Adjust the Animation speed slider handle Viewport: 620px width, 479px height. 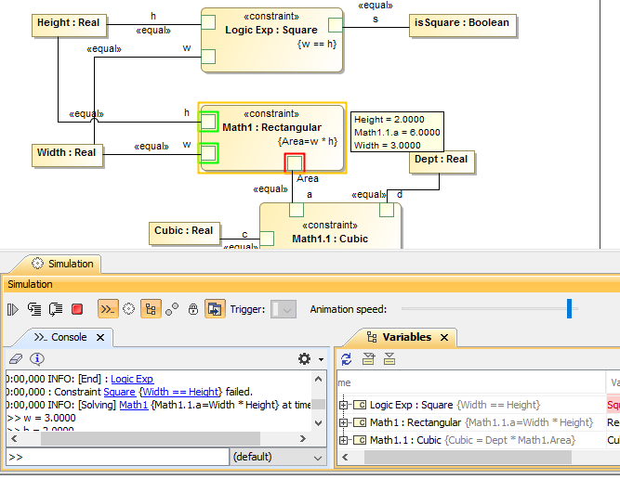coord(569,309)
